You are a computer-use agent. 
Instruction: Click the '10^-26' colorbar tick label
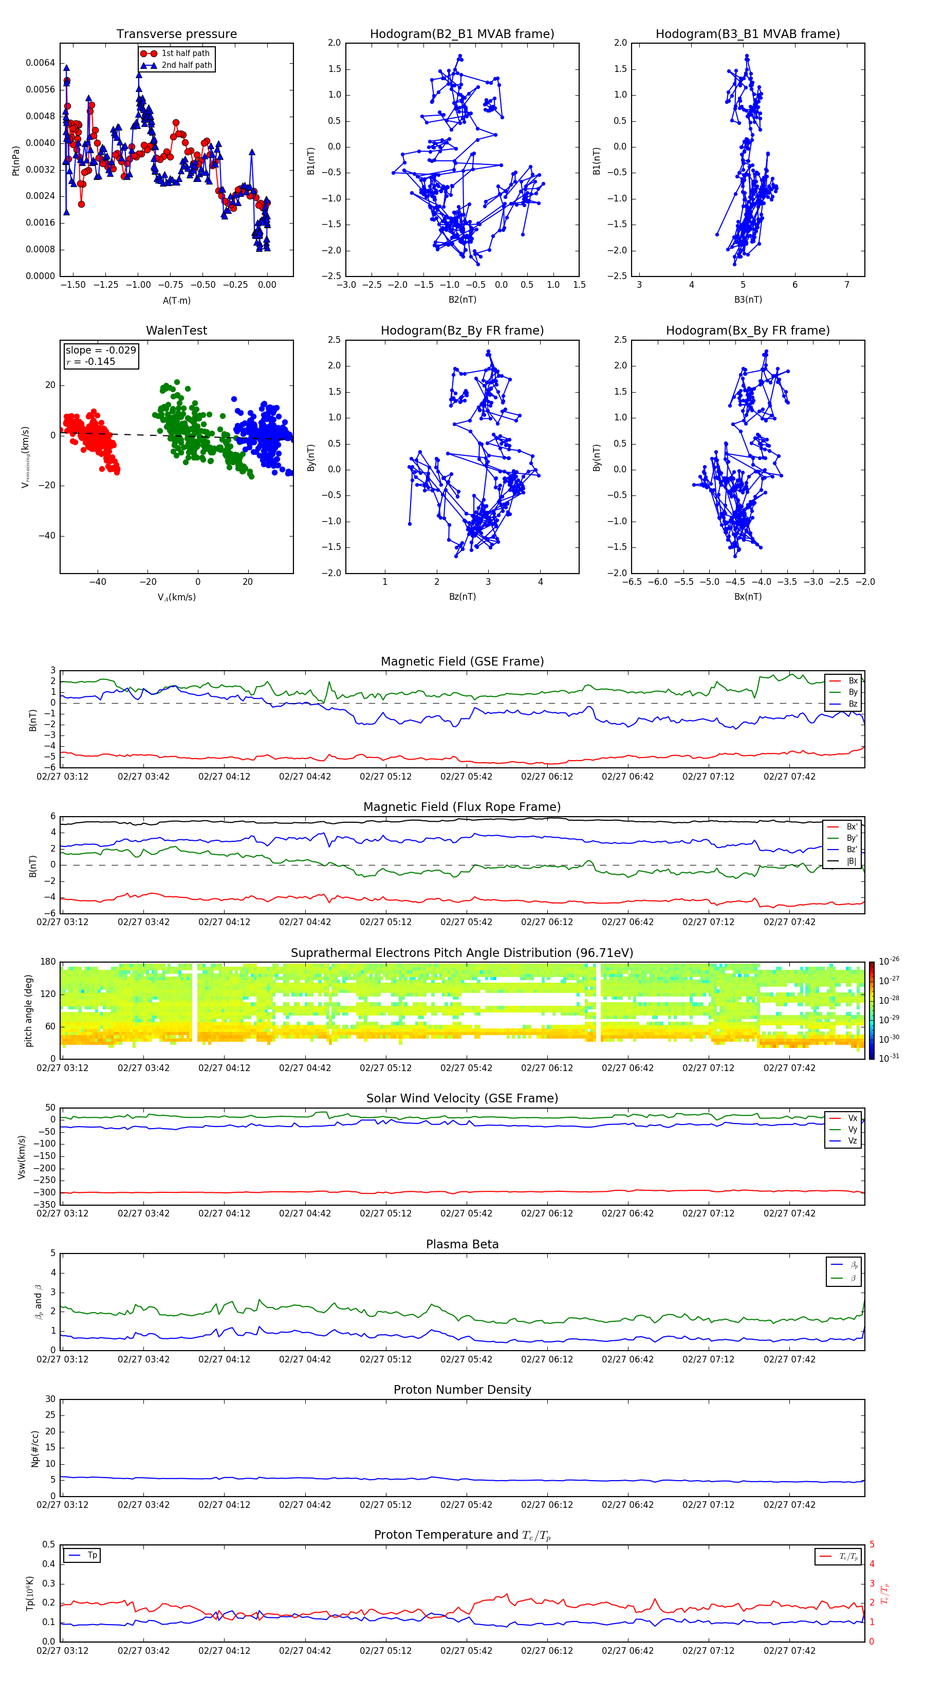coord(889,961)
